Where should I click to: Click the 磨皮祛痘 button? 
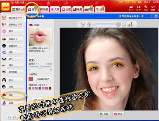pos(15,18)
